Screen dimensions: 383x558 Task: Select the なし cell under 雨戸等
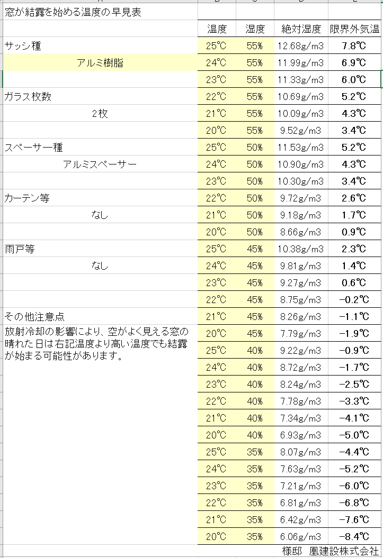(100, 266)
